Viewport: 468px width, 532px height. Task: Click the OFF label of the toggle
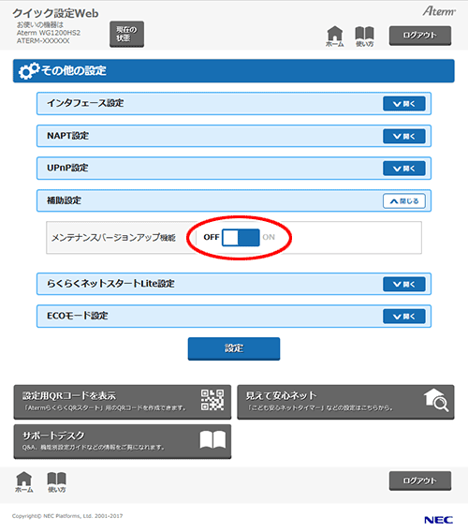pyautogui.click(x=212, y=237)
